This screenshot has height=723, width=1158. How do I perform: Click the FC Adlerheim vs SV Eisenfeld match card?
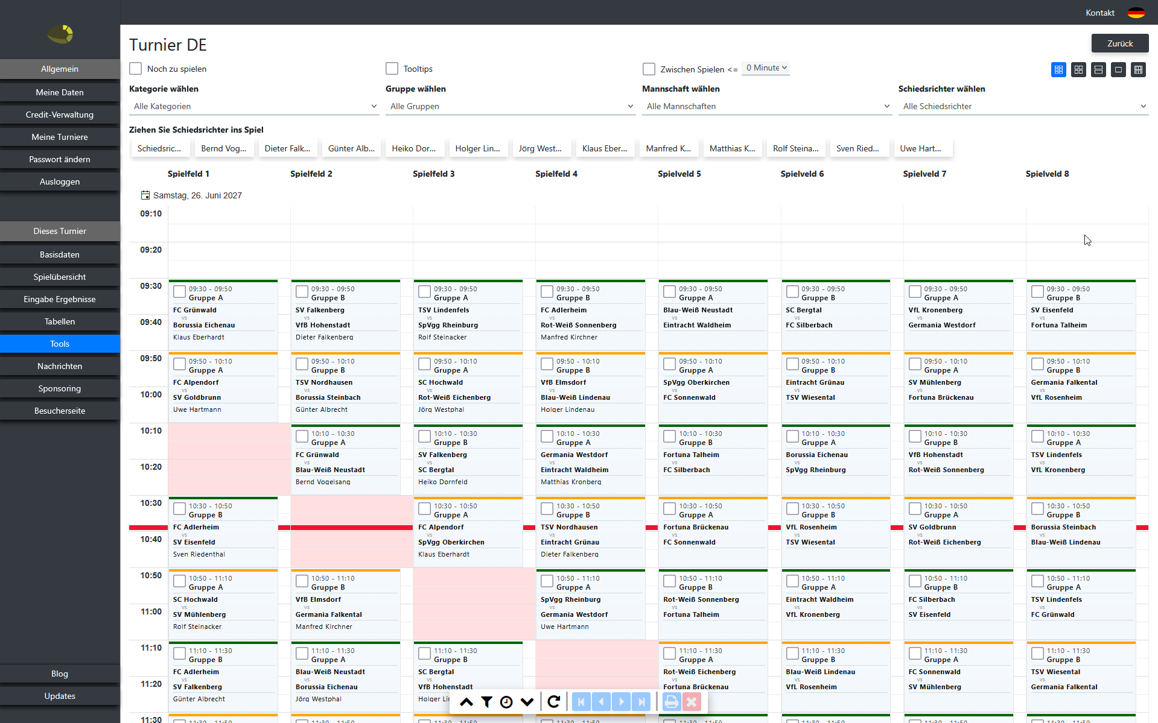click(223, 532)
